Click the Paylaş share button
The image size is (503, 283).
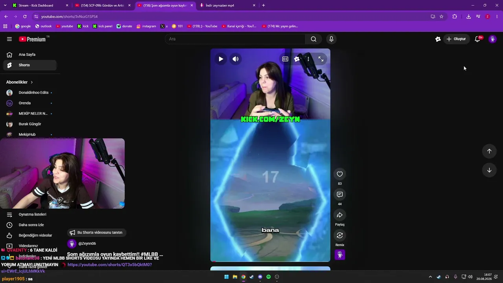point(340,215)
